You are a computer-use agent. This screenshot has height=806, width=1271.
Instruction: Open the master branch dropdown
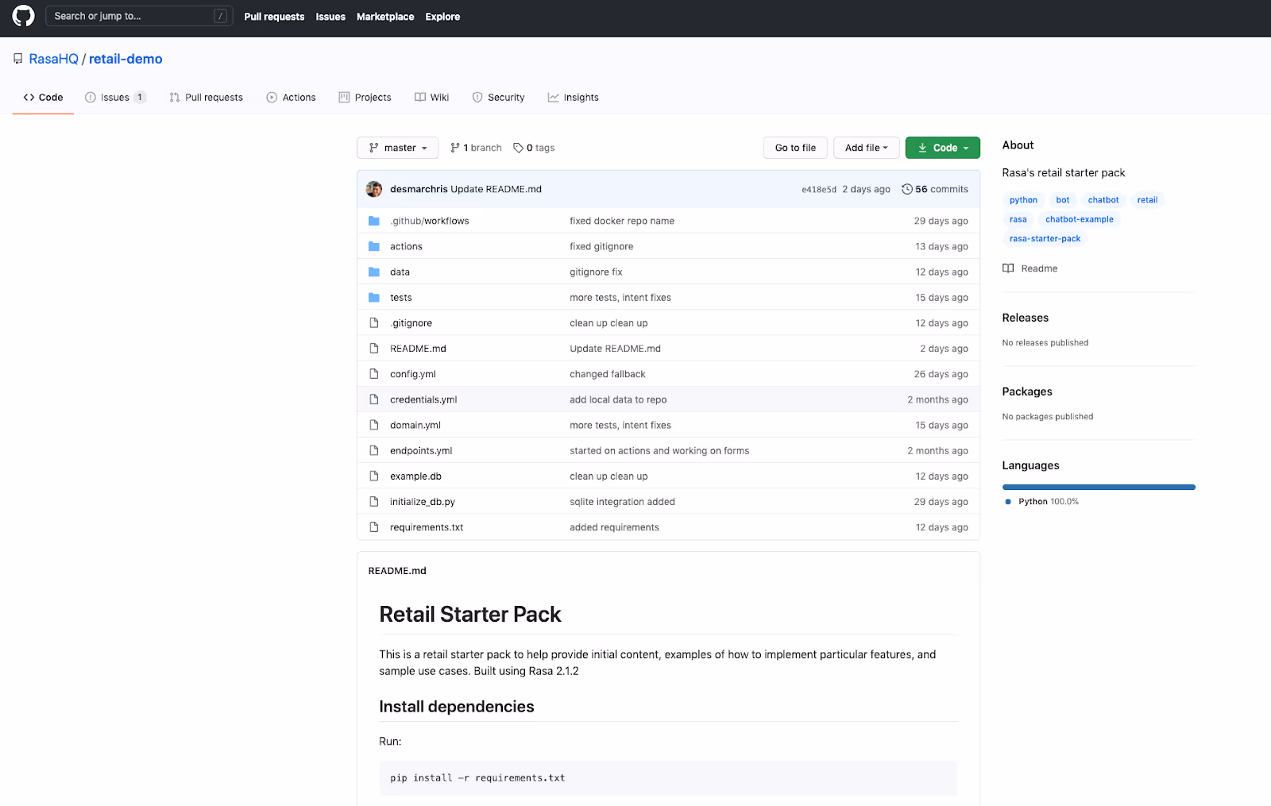click(398, 148)
